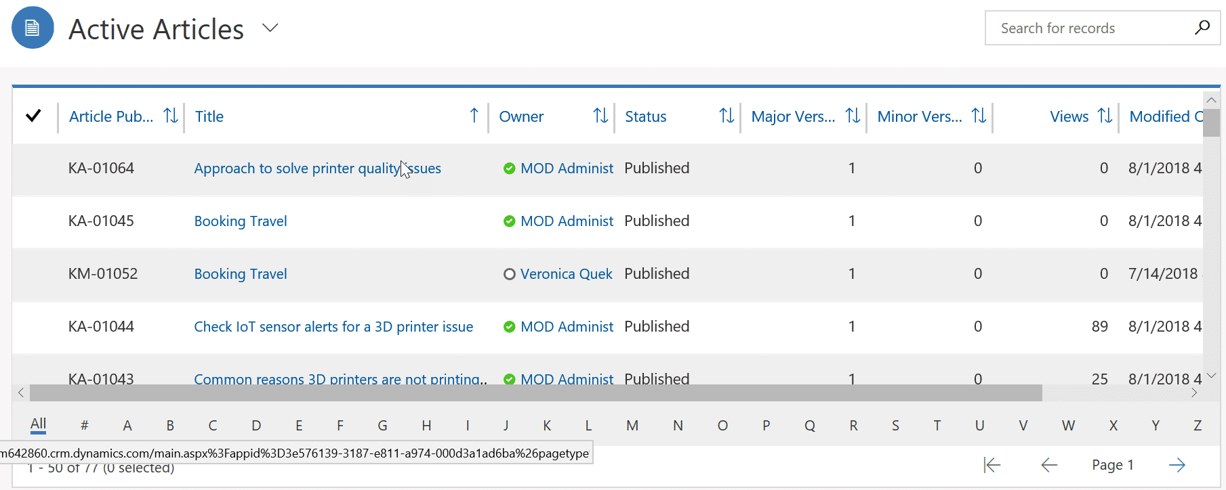Image resolution: width=1226 pixels, height=490 pixels.
Task: Select the KM-01052 row
Action: 102,274
